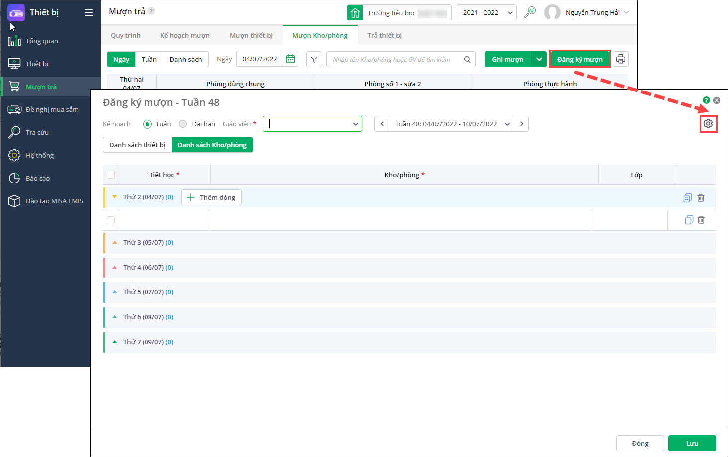Open the 2021 - 2022 school year dropdown
This screenshot has height=457, width=728.
point(487,12)
